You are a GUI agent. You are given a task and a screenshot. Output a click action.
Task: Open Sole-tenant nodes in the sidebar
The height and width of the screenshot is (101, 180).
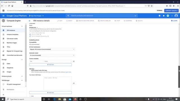click(12, 39)
